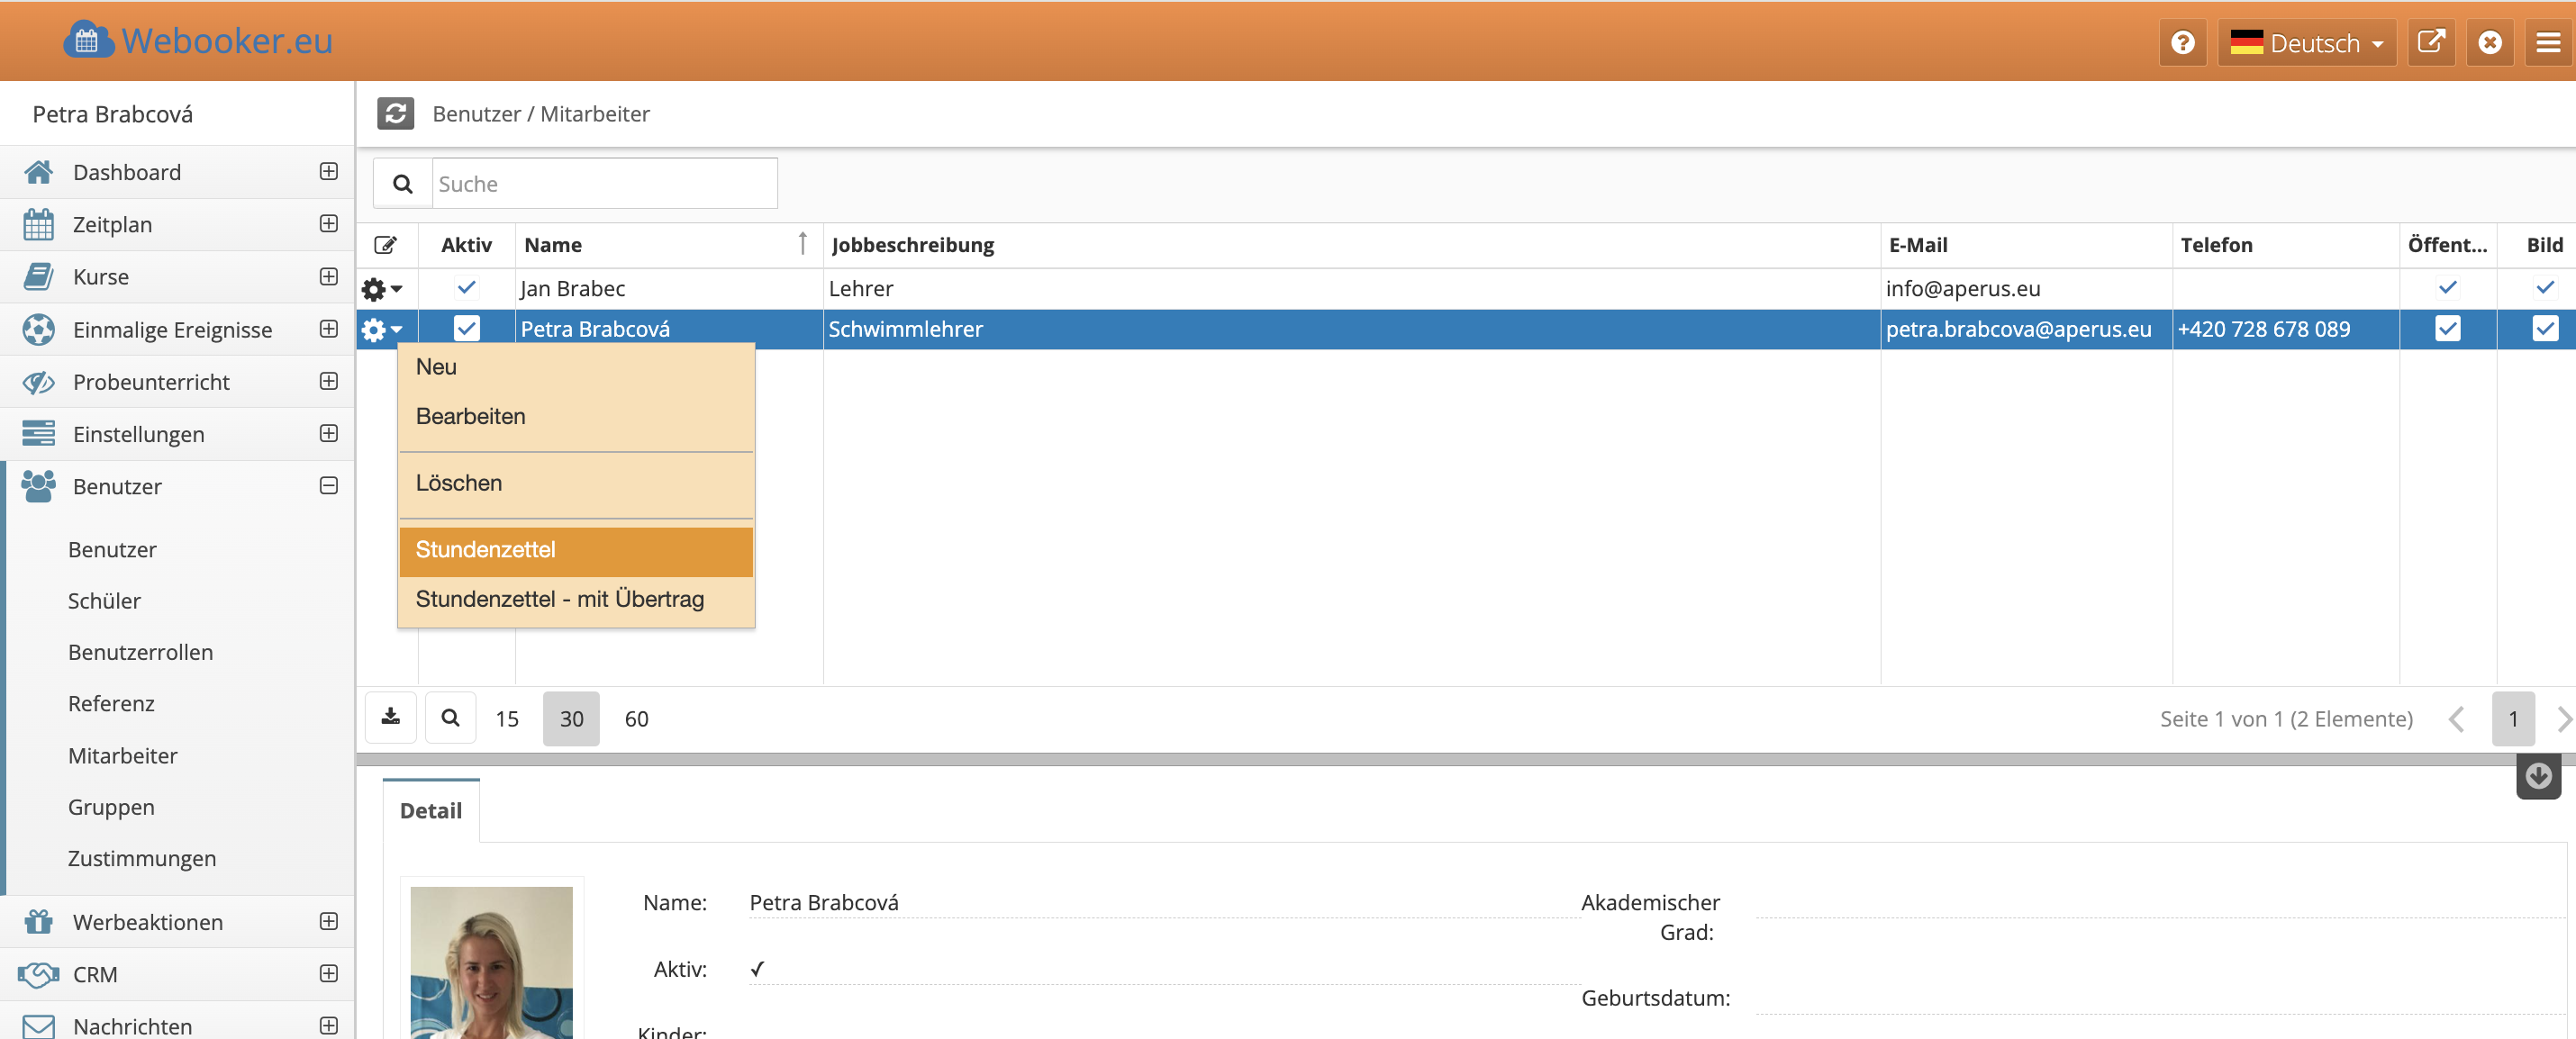Open the Deutsch language dropdown

coord(2306,43)
